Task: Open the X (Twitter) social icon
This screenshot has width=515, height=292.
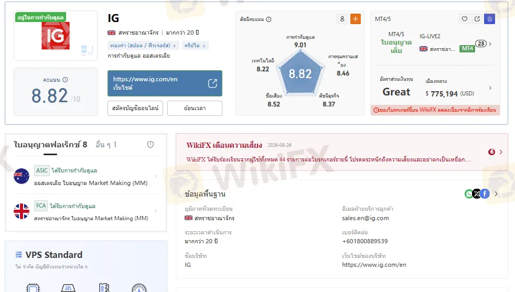Action: point(477,194)
